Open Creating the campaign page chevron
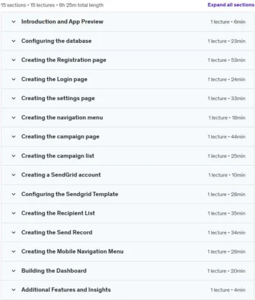This screenshot has width=255, height=300. click(13, 136)
